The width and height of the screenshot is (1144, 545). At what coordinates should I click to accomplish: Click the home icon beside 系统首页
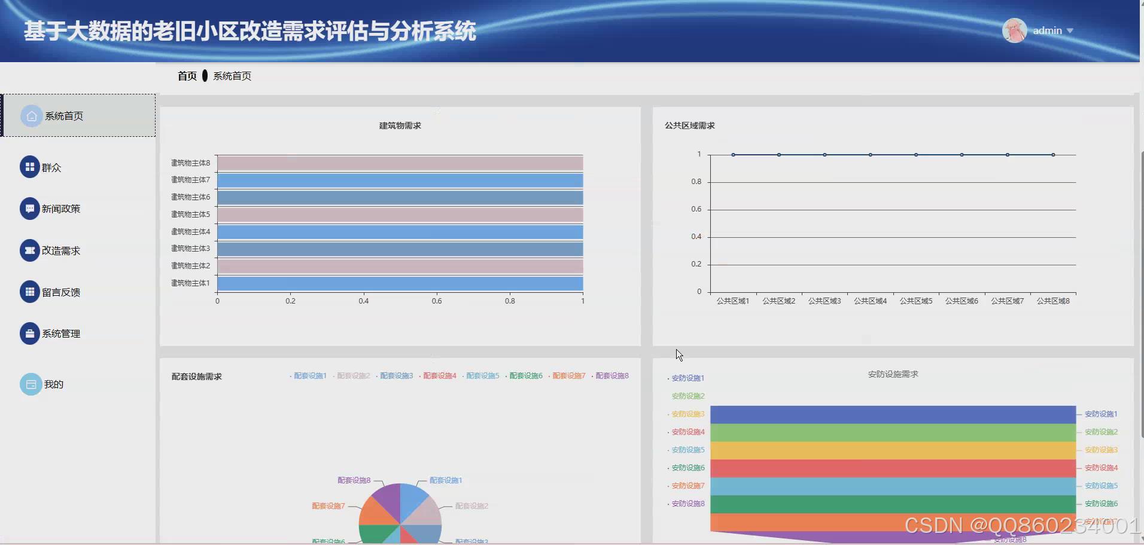tap(31, 116)
